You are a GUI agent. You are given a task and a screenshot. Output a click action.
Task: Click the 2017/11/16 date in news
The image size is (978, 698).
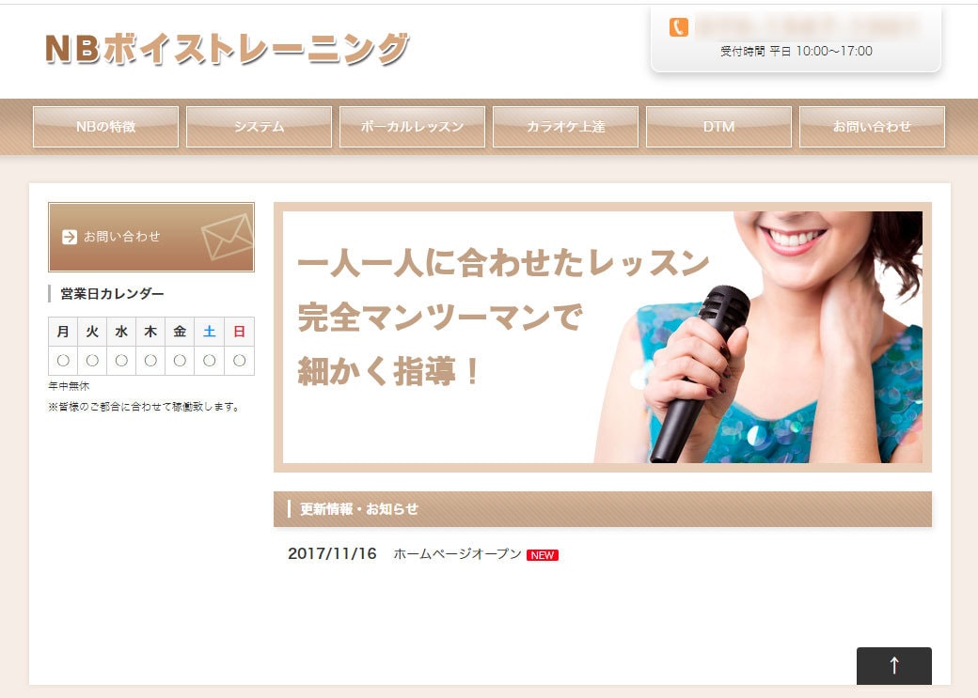point(332,553)
